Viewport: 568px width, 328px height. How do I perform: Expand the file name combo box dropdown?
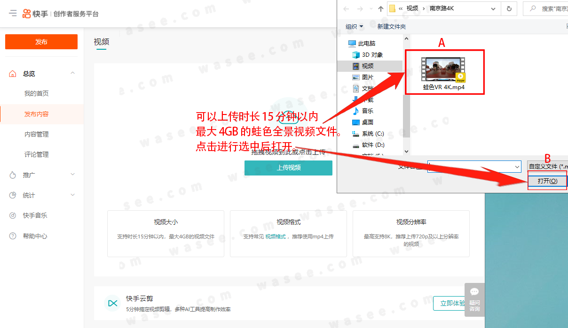coord(517,167)
